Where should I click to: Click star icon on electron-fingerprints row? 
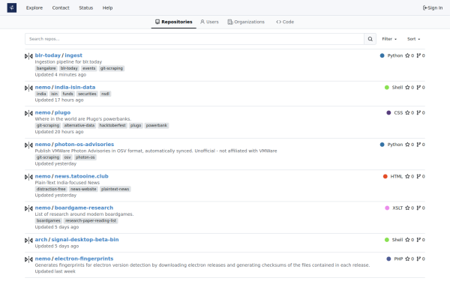[x=407, y=259]
